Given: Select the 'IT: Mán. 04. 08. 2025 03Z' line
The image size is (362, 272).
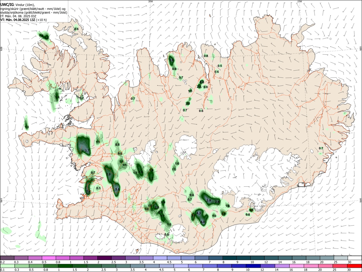Looking at the screenshot, I should tap(18, 16).
